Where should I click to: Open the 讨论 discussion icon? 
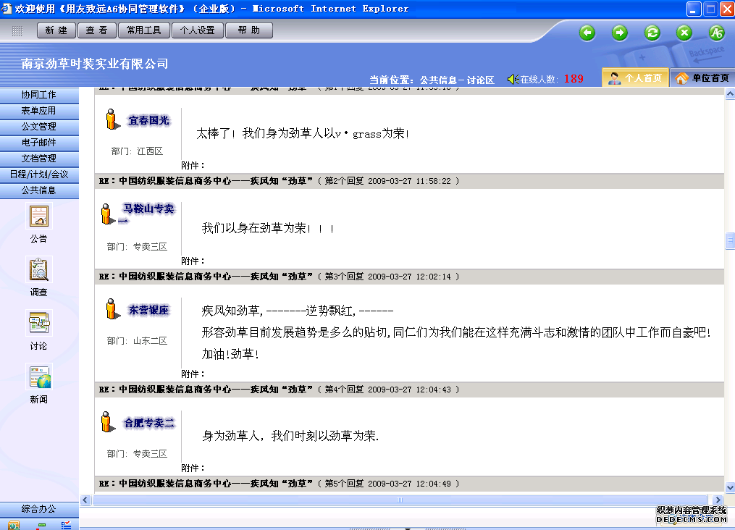(39, 324)
